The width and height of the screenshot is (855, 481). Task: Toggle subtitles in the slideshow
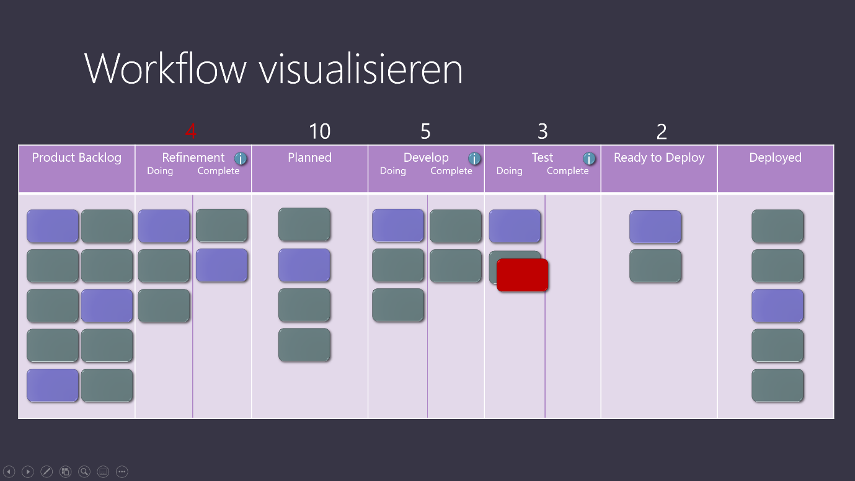104,472
